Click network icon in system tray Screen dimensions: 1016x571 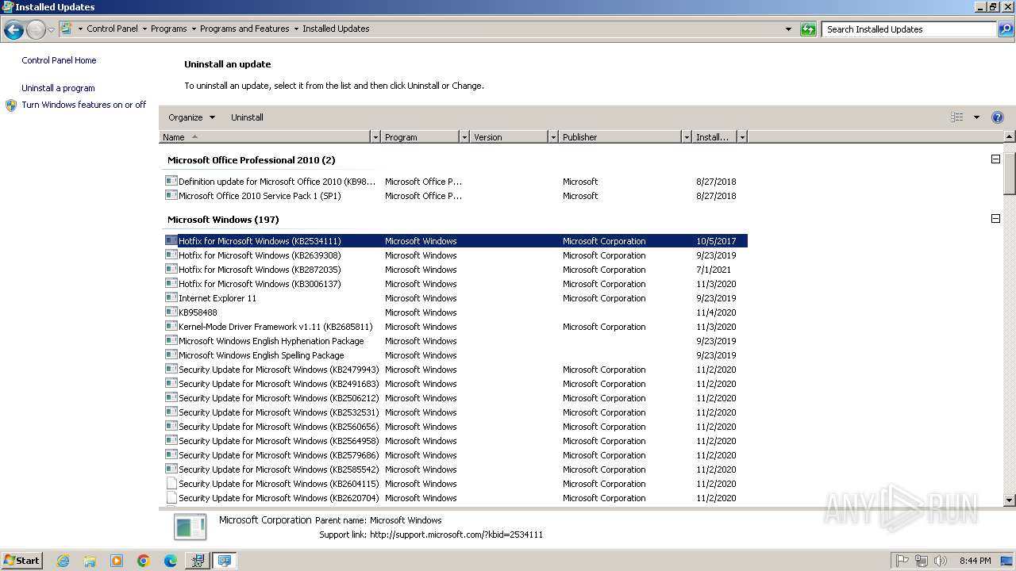point(921,561)
